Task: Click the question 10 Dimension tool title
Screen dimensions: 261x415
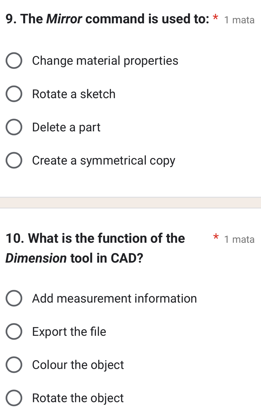Action: (95, 248)
